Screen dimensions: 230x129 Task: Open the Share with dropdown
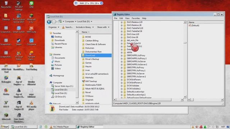[x=103, y=27]
